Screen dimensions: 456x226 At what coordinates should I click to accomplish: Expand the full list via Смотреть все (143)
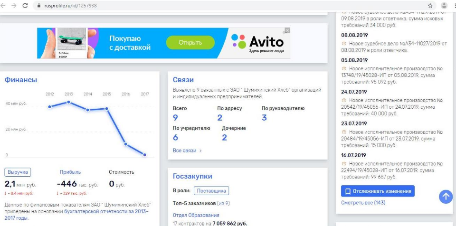[363, 203]
